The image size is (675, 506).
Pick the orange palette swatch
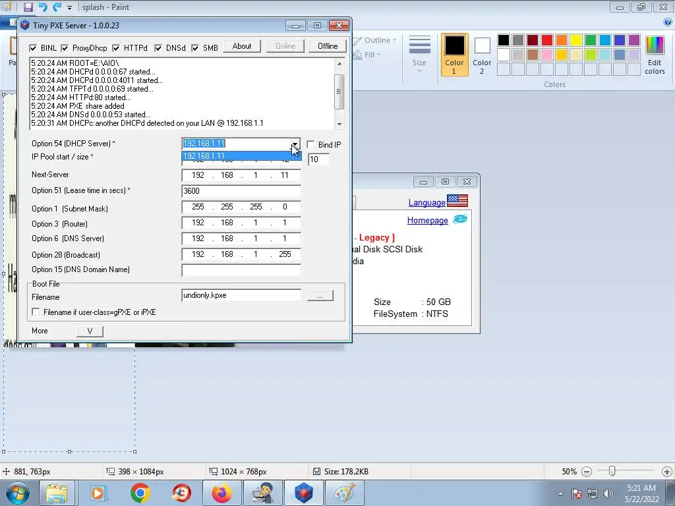tap(562, 40)
